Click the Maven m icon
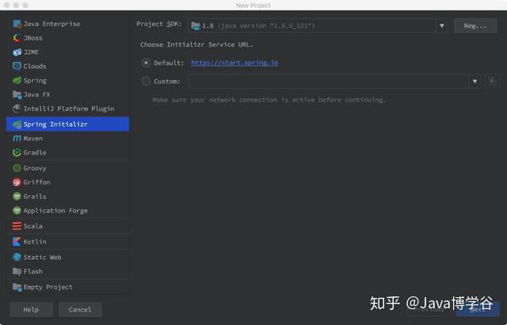 [17, 139]
